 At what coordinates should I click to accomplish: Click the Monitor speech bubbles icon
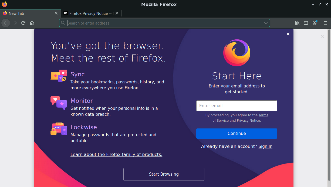click(59, 103)
